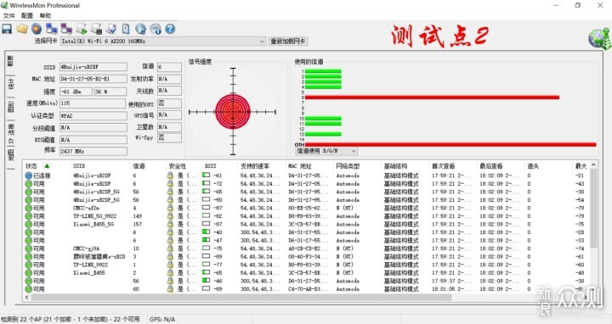Sort by the 信道 column header in table
This screenshot has height=324, width=612.
(x=139, y=166)
